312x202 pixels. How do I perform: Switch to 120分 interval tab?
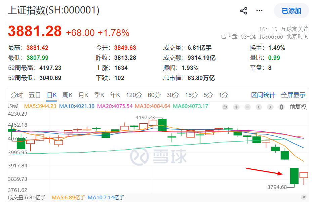tap(134, 95)
